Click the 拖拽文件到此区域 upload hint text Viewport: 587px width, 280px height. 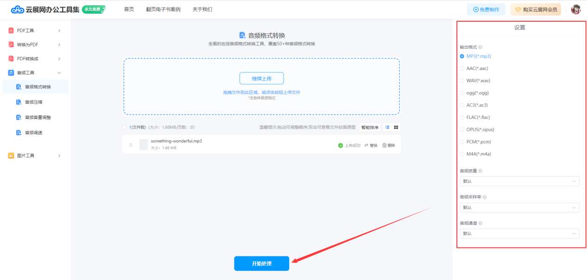(262, 93)
